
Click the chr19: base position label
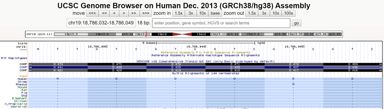[22, 47]
